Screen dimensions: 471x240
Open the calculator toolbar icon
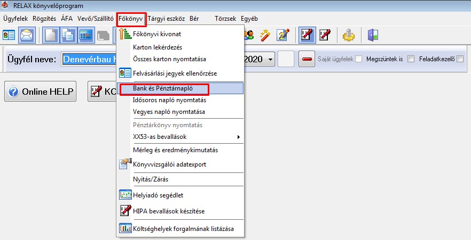[x=86, y=35]
